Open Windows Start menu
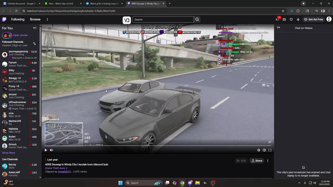Screen dimensions: 333x187 pos(120,183)
